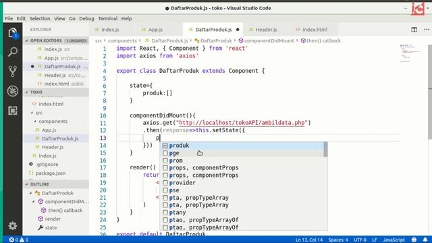Open the Source Control view
Image resolution: width=432 pixels, height=243 pixels.
[13, 71]
